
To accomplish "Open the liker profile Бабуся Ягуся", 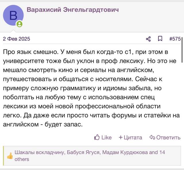I will [83, 152].
